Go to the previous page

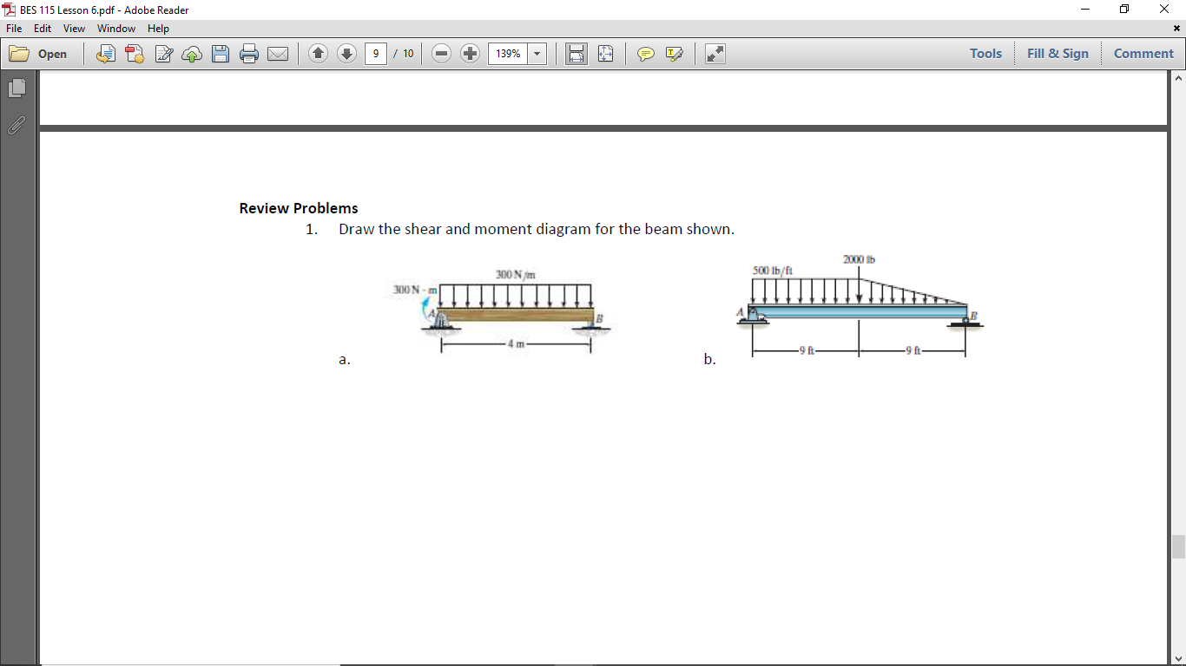click(x=319, y=54)
